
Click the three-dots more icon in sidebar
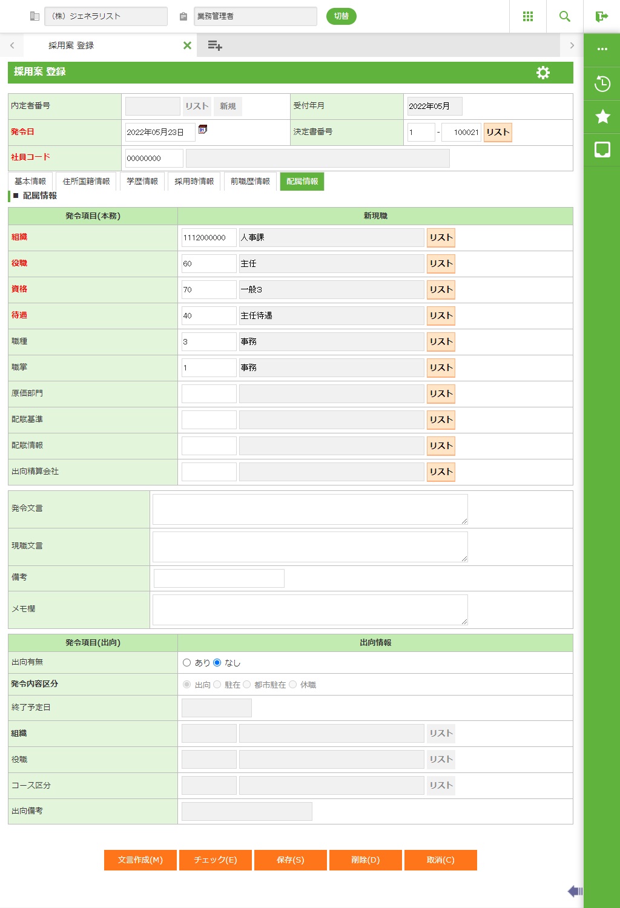coord(602,49)
